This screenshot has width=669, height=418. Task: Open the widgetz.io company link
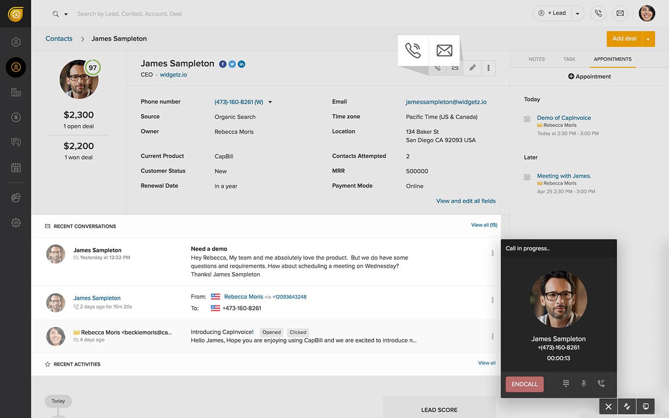tap(173, 75)
